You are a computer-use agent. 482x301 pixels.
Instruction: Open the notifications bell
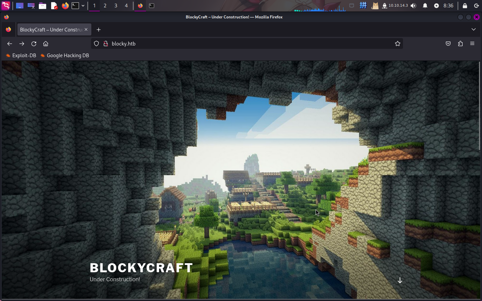[425, 6]
